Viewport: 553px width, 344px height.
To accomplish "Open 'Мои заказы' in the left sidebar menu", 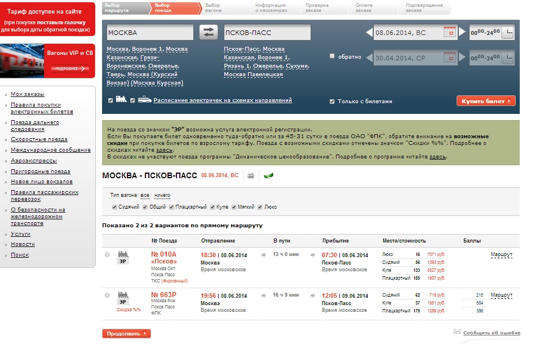I will coord(27,94).
